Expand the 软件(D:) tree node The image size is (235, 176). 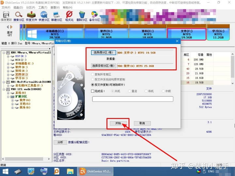coord(8,67)
